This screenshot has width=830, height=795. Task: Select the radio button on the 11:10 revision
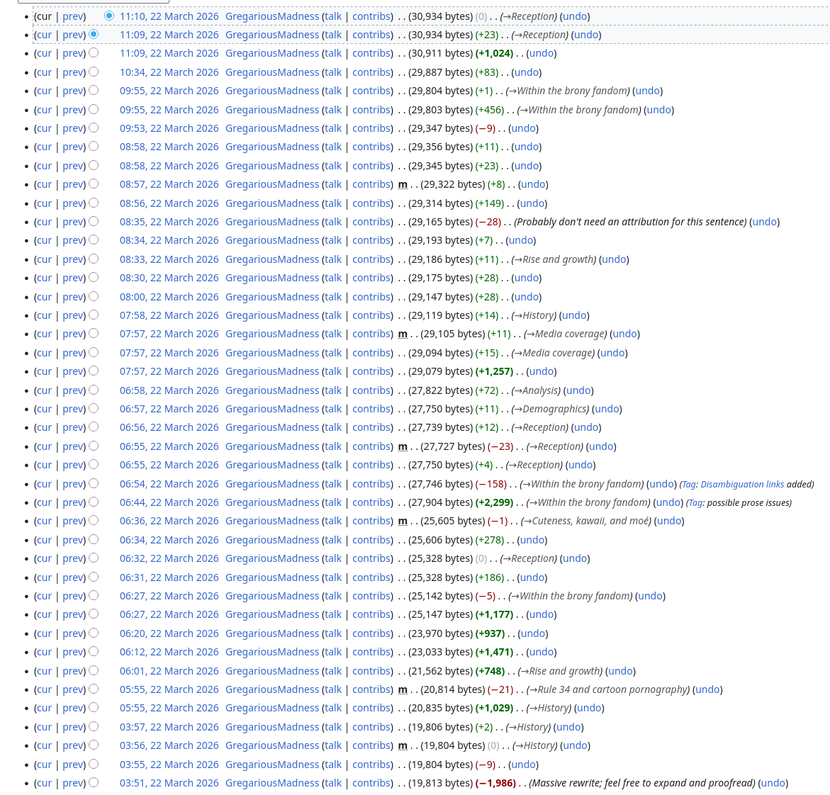coord(109,16)
